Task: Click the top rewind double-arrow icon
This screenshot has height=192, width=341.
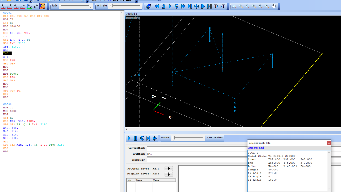Action: pyautogui.click(x=157, y=6)
